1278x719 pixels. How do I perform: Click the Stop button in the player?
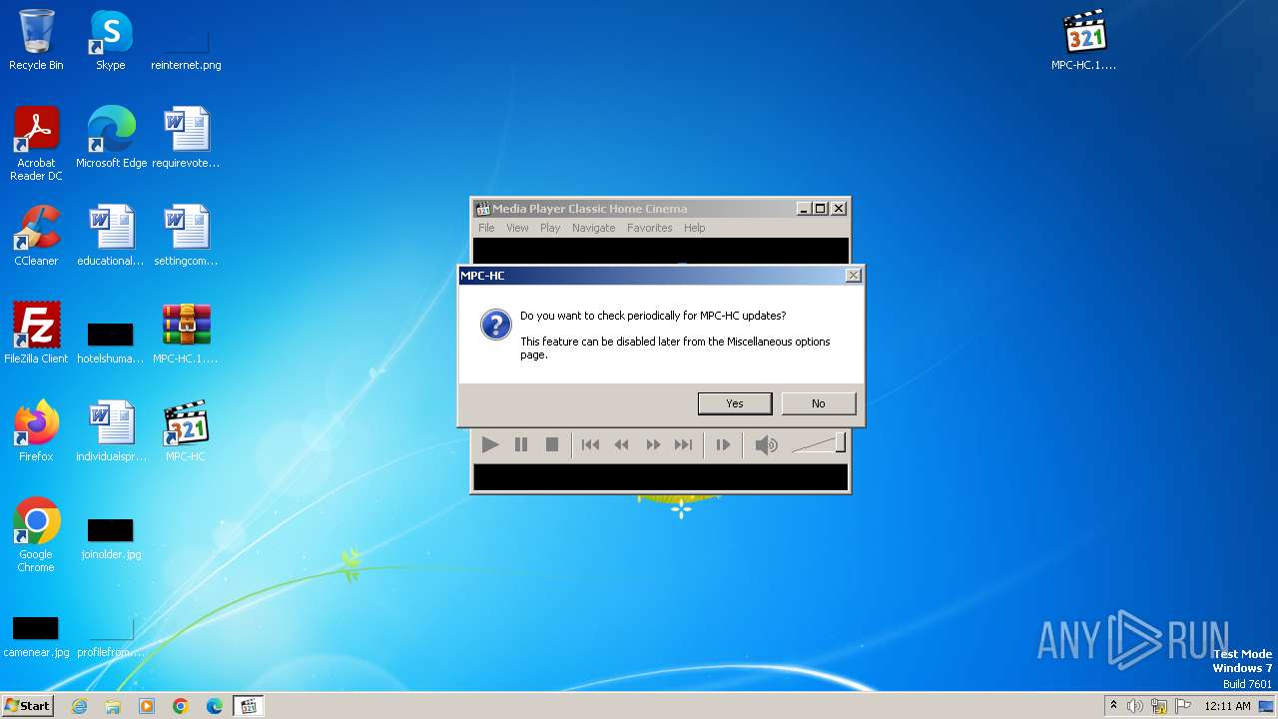click(552, 444)
